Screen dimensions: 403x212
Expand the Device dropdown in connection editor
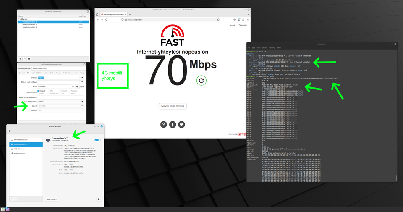click(82, 77)
